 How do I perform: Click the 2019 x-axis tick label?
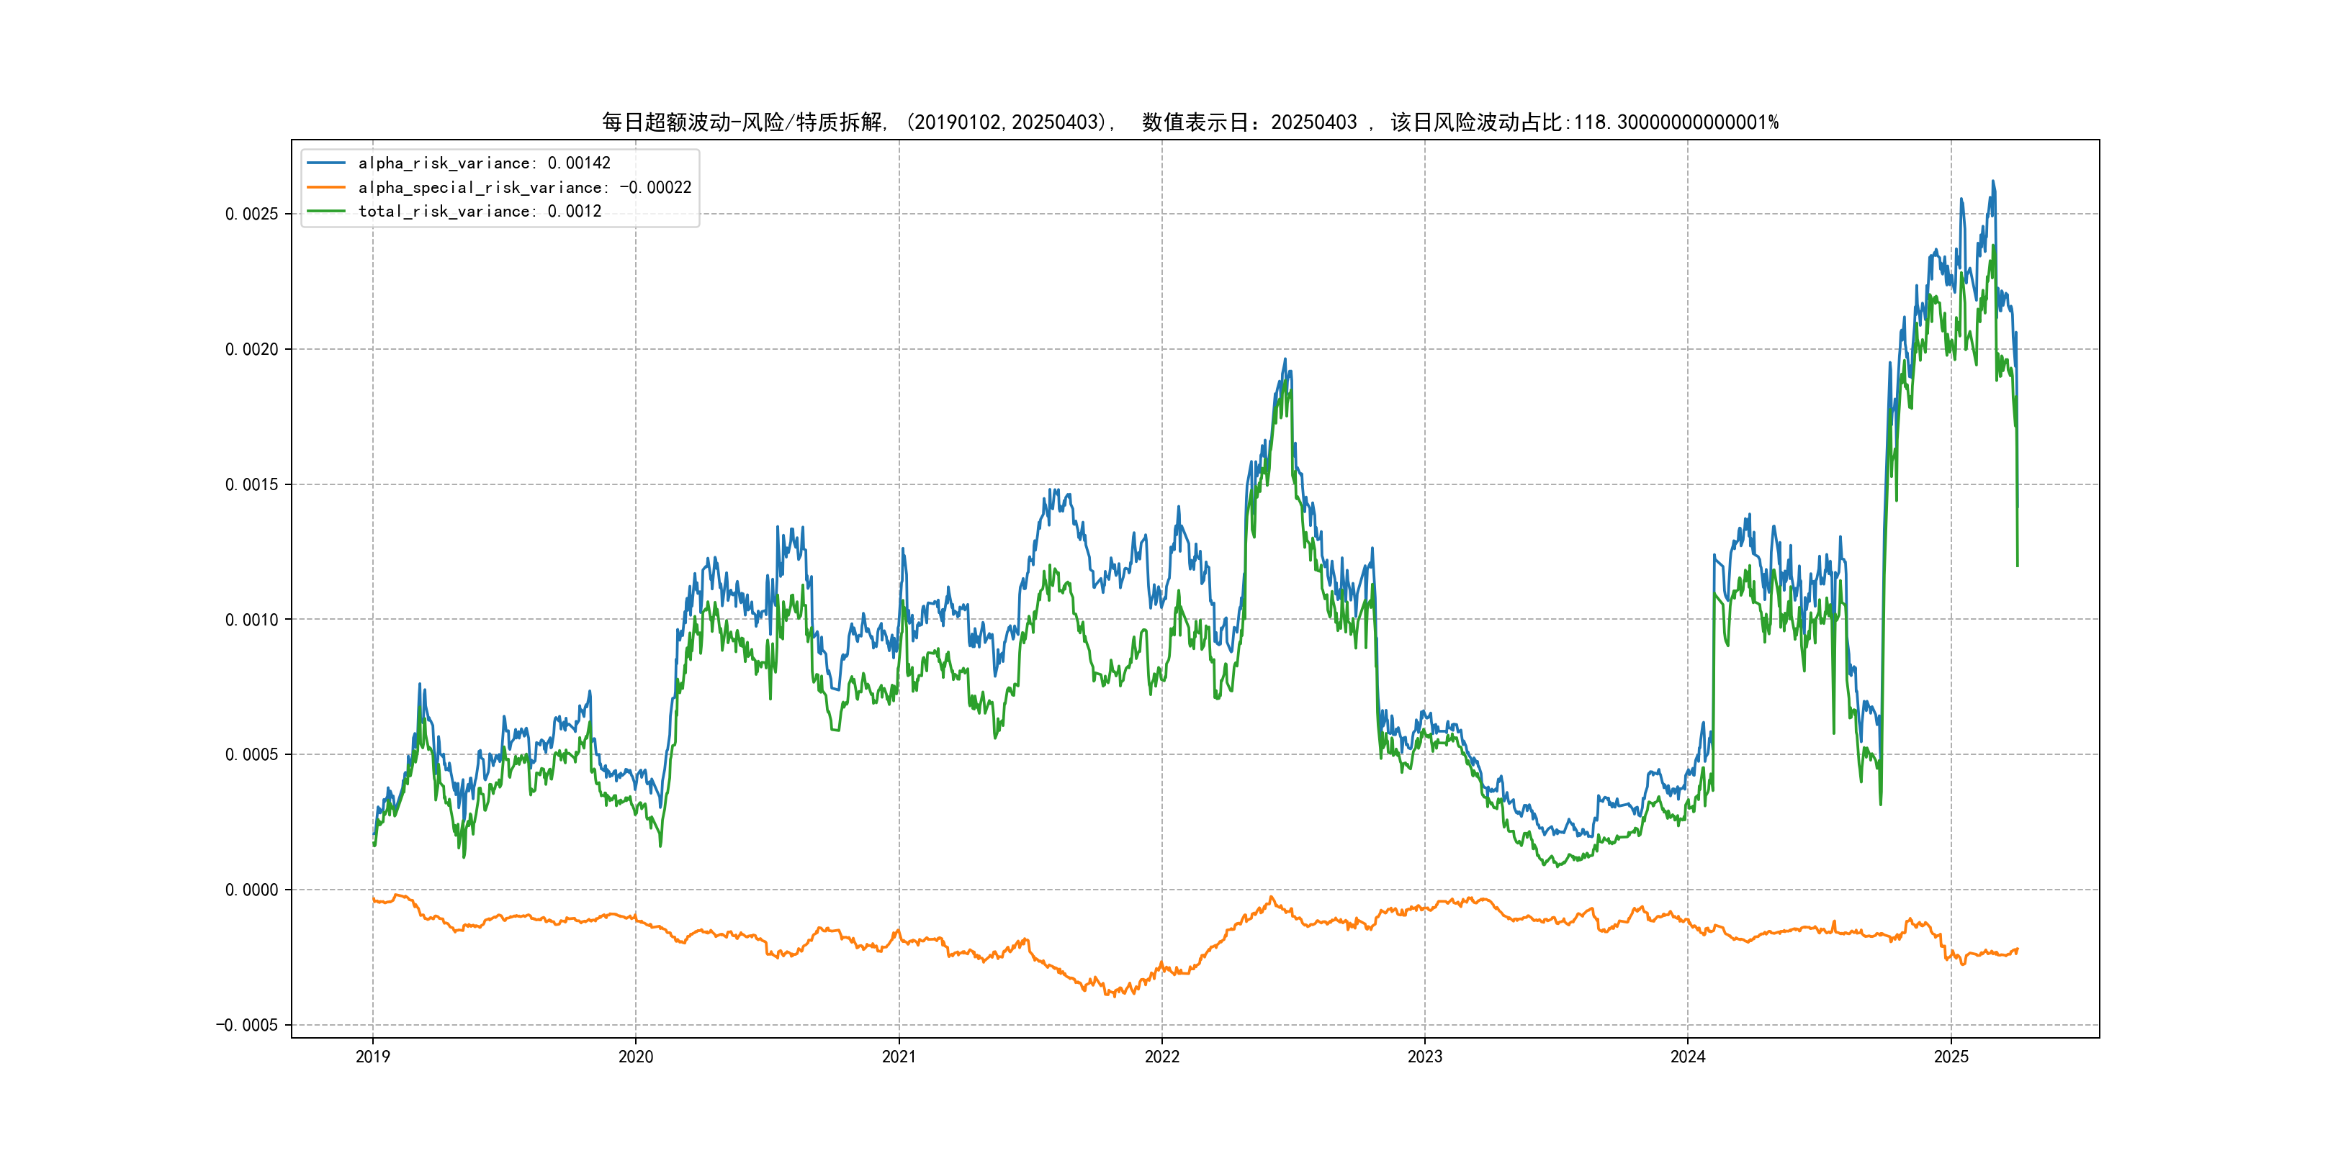(372, 1057)
